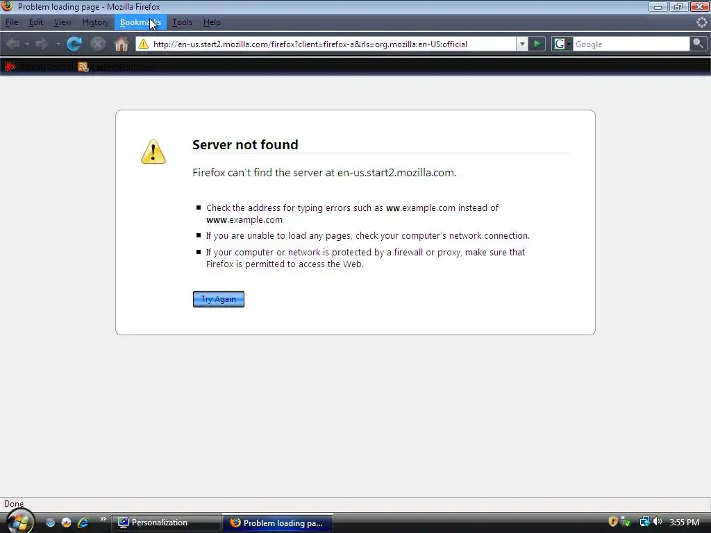Image resolution: width=711 pixels, height=533 pixels.
Task: Click the greyed-out Stop loading button
Action: click(x=97, y=44)
